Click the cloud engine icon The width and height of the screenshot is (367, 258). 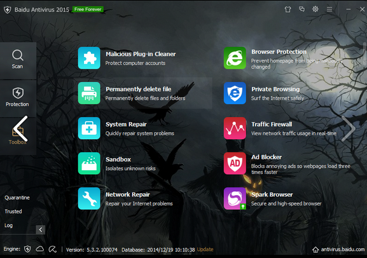click(40, 249)
